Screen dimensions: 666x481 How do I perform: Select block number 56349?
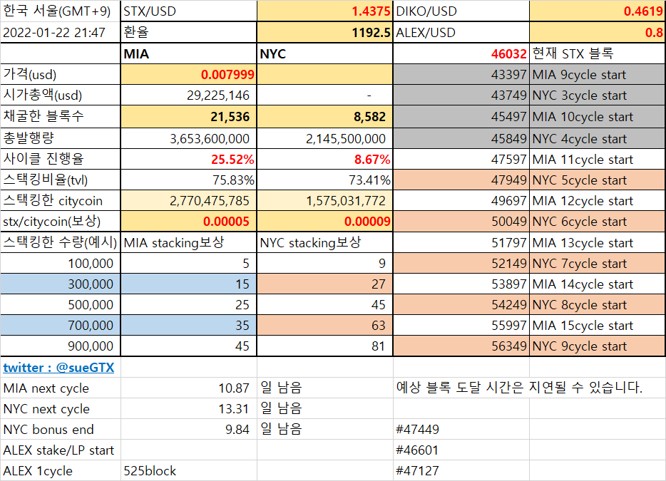[x=461, y=346]
